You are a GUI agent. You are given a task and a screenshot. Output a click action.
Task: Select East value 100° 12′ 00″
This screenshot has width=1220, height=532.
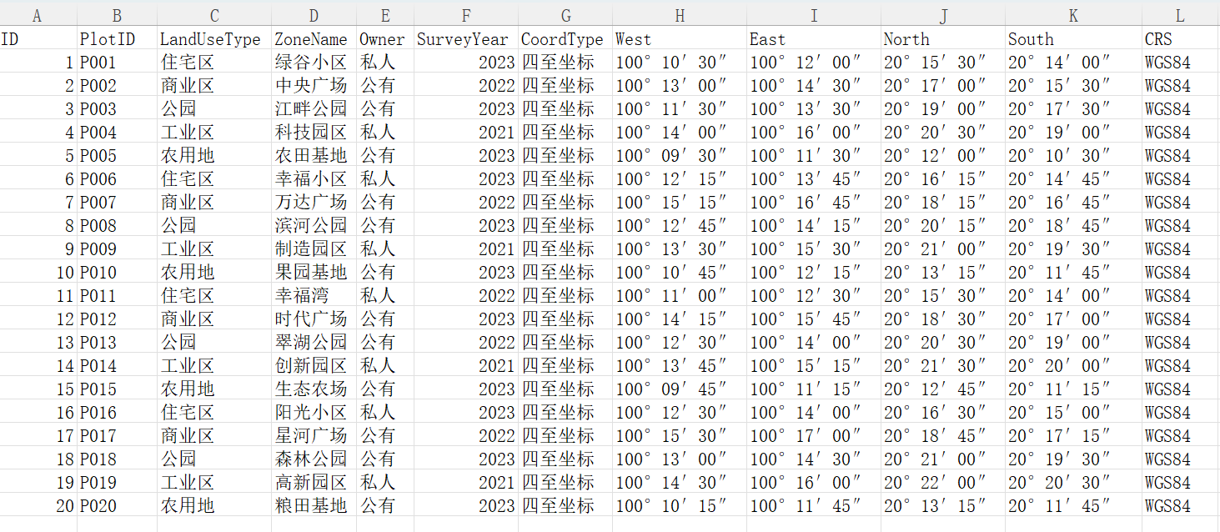coord(814,62)
